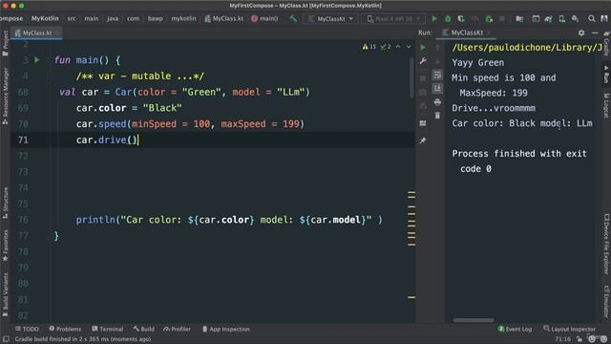This screenshot has height=344, width=611.
Task: Click 'Drive...vroommmm' console output line
Action: pos(494,108)
